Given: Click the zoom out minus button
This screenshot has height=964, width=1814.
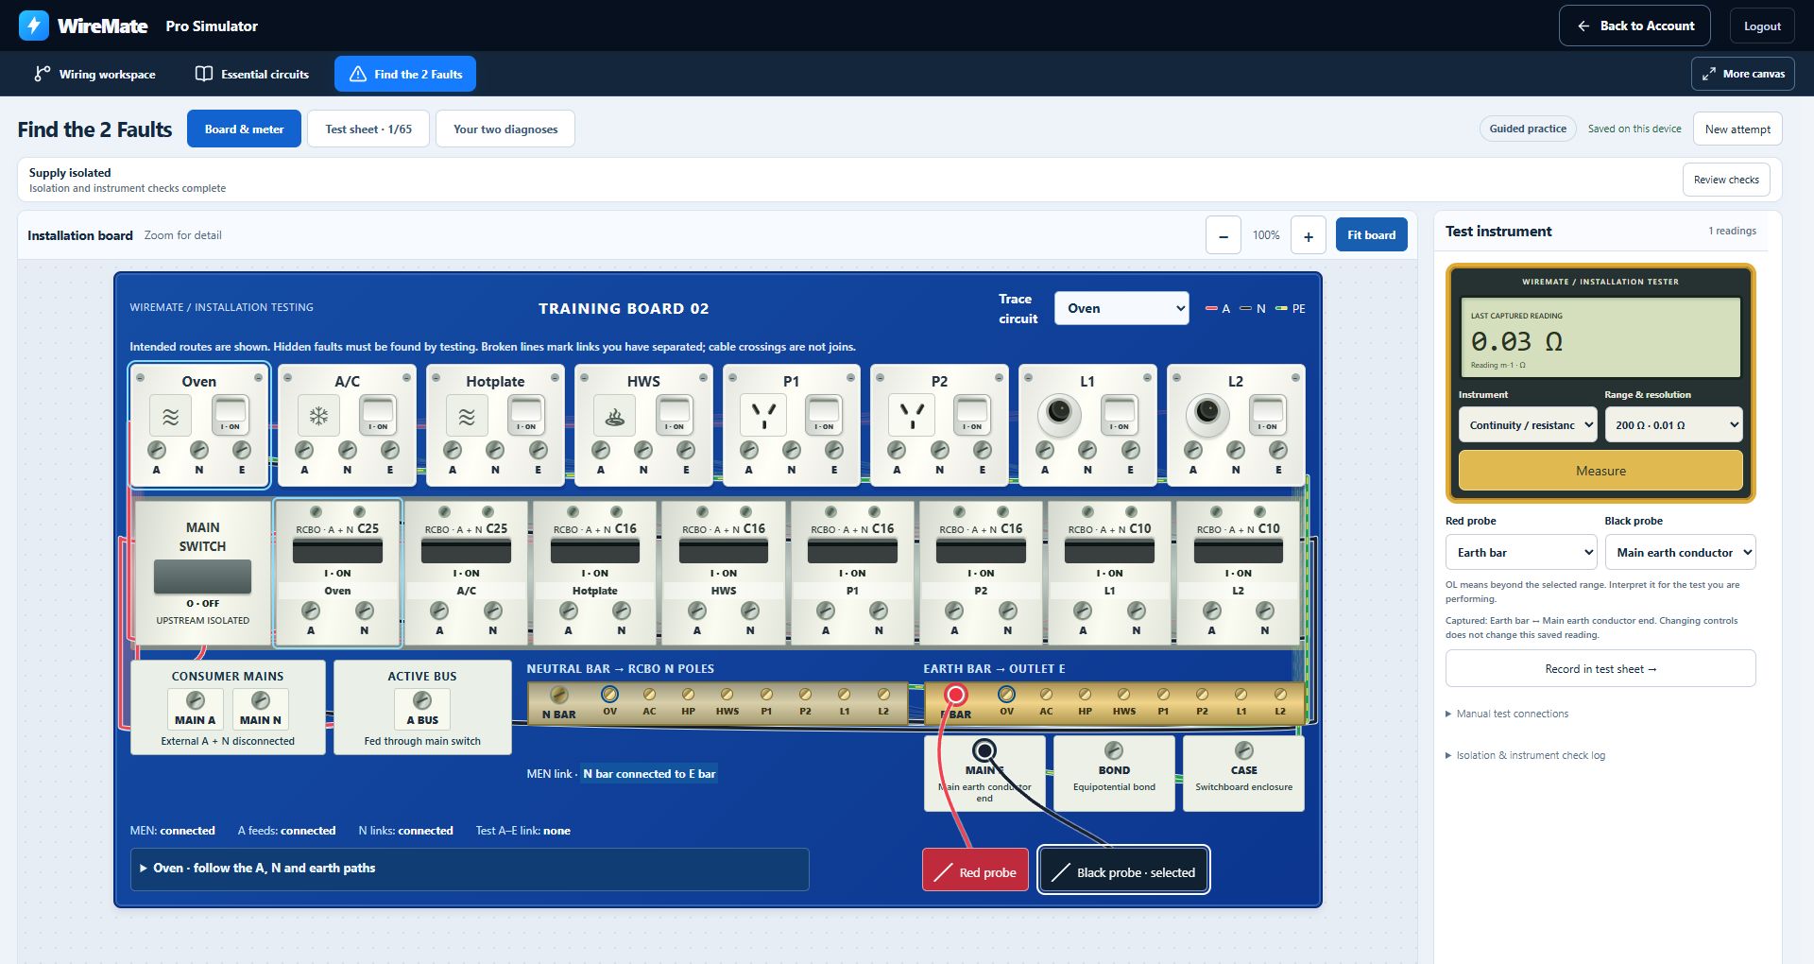Looking at the screenshot, I should coord(1224,235).
